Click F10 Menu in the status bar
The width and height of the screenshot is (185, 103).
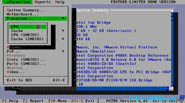[x=58, y=101]
